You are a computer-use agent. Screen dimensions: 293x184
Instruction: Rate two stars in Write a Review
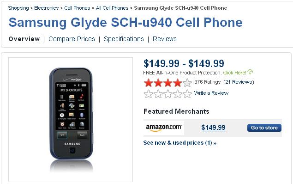(158, 94)
